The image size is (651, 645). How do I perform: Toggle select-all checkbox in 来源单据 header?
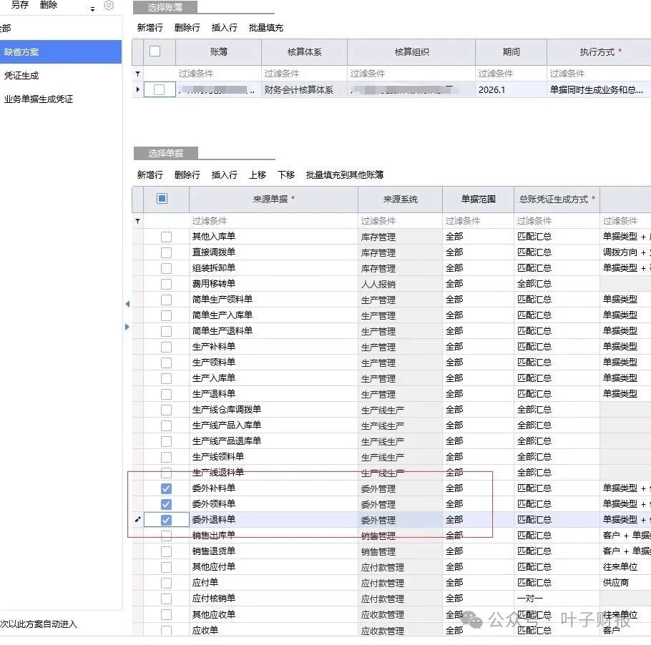pyautogui.click(x=162, y=199)
